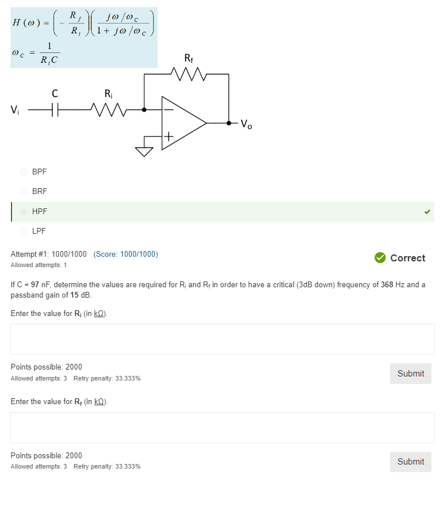Viewport: 447px width, 506px height.
Task: Submit the Rf value answer
Action: [410, 462]
